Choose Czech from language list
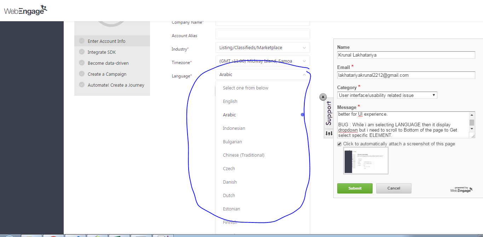Screen dimensions: 483x237 (x=263, y=168)
